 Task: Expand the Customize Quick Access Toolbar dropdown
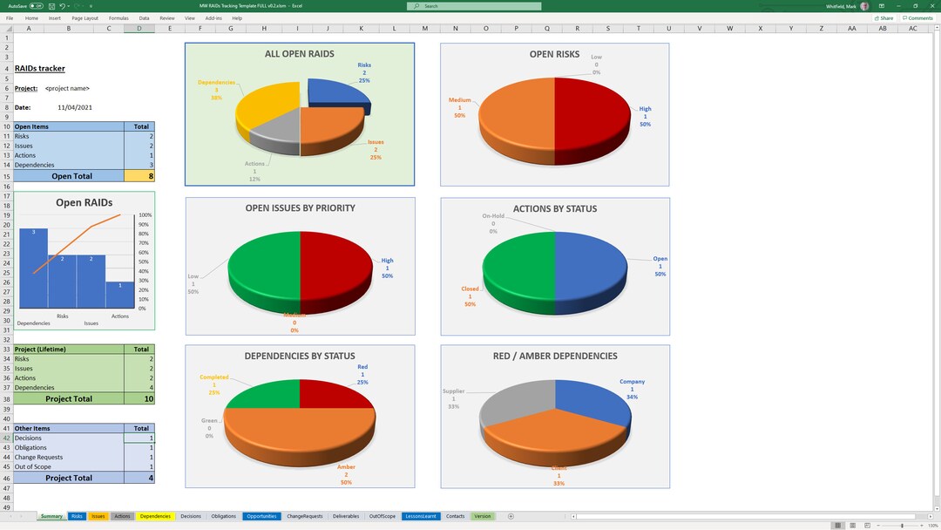pyautogui.click(x=91, y=6)
